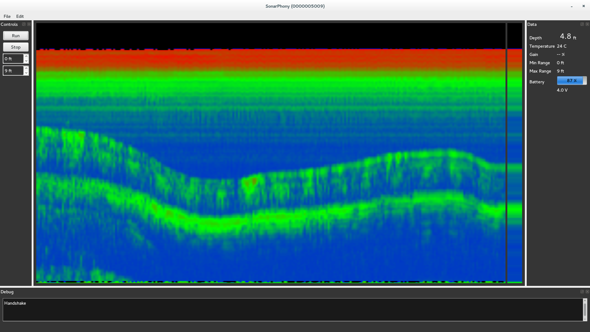Click the Debug log scrollbar

[x=585, y=310]
